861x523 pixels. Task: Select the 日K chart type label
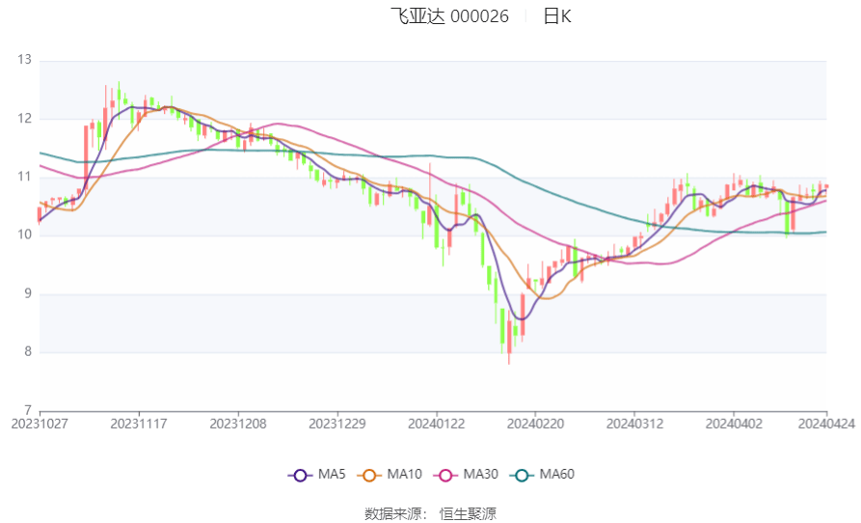click(x=557, y=16)
